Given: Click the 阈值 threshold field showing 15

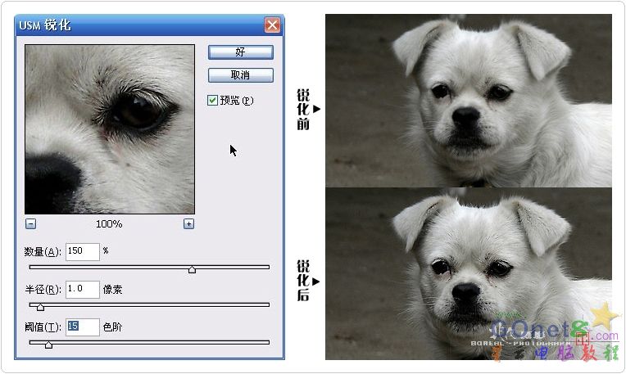Looking at the screenshot, I should click(x=83, y=327).
